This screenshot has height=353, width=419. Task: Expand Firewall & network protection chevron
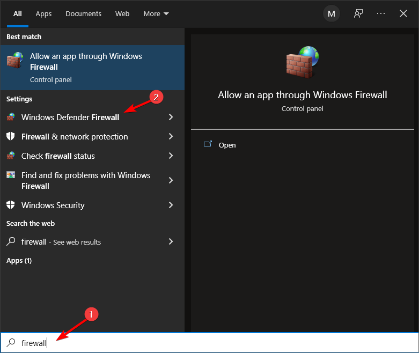click(171, 136)
